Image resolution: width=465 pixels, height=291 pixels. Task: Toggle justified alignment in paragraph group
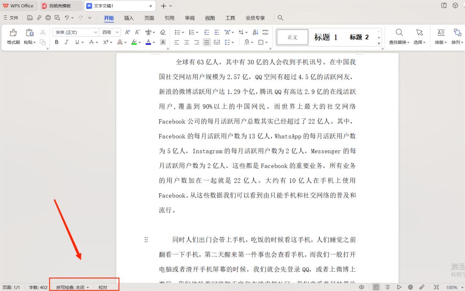[207, 42]
